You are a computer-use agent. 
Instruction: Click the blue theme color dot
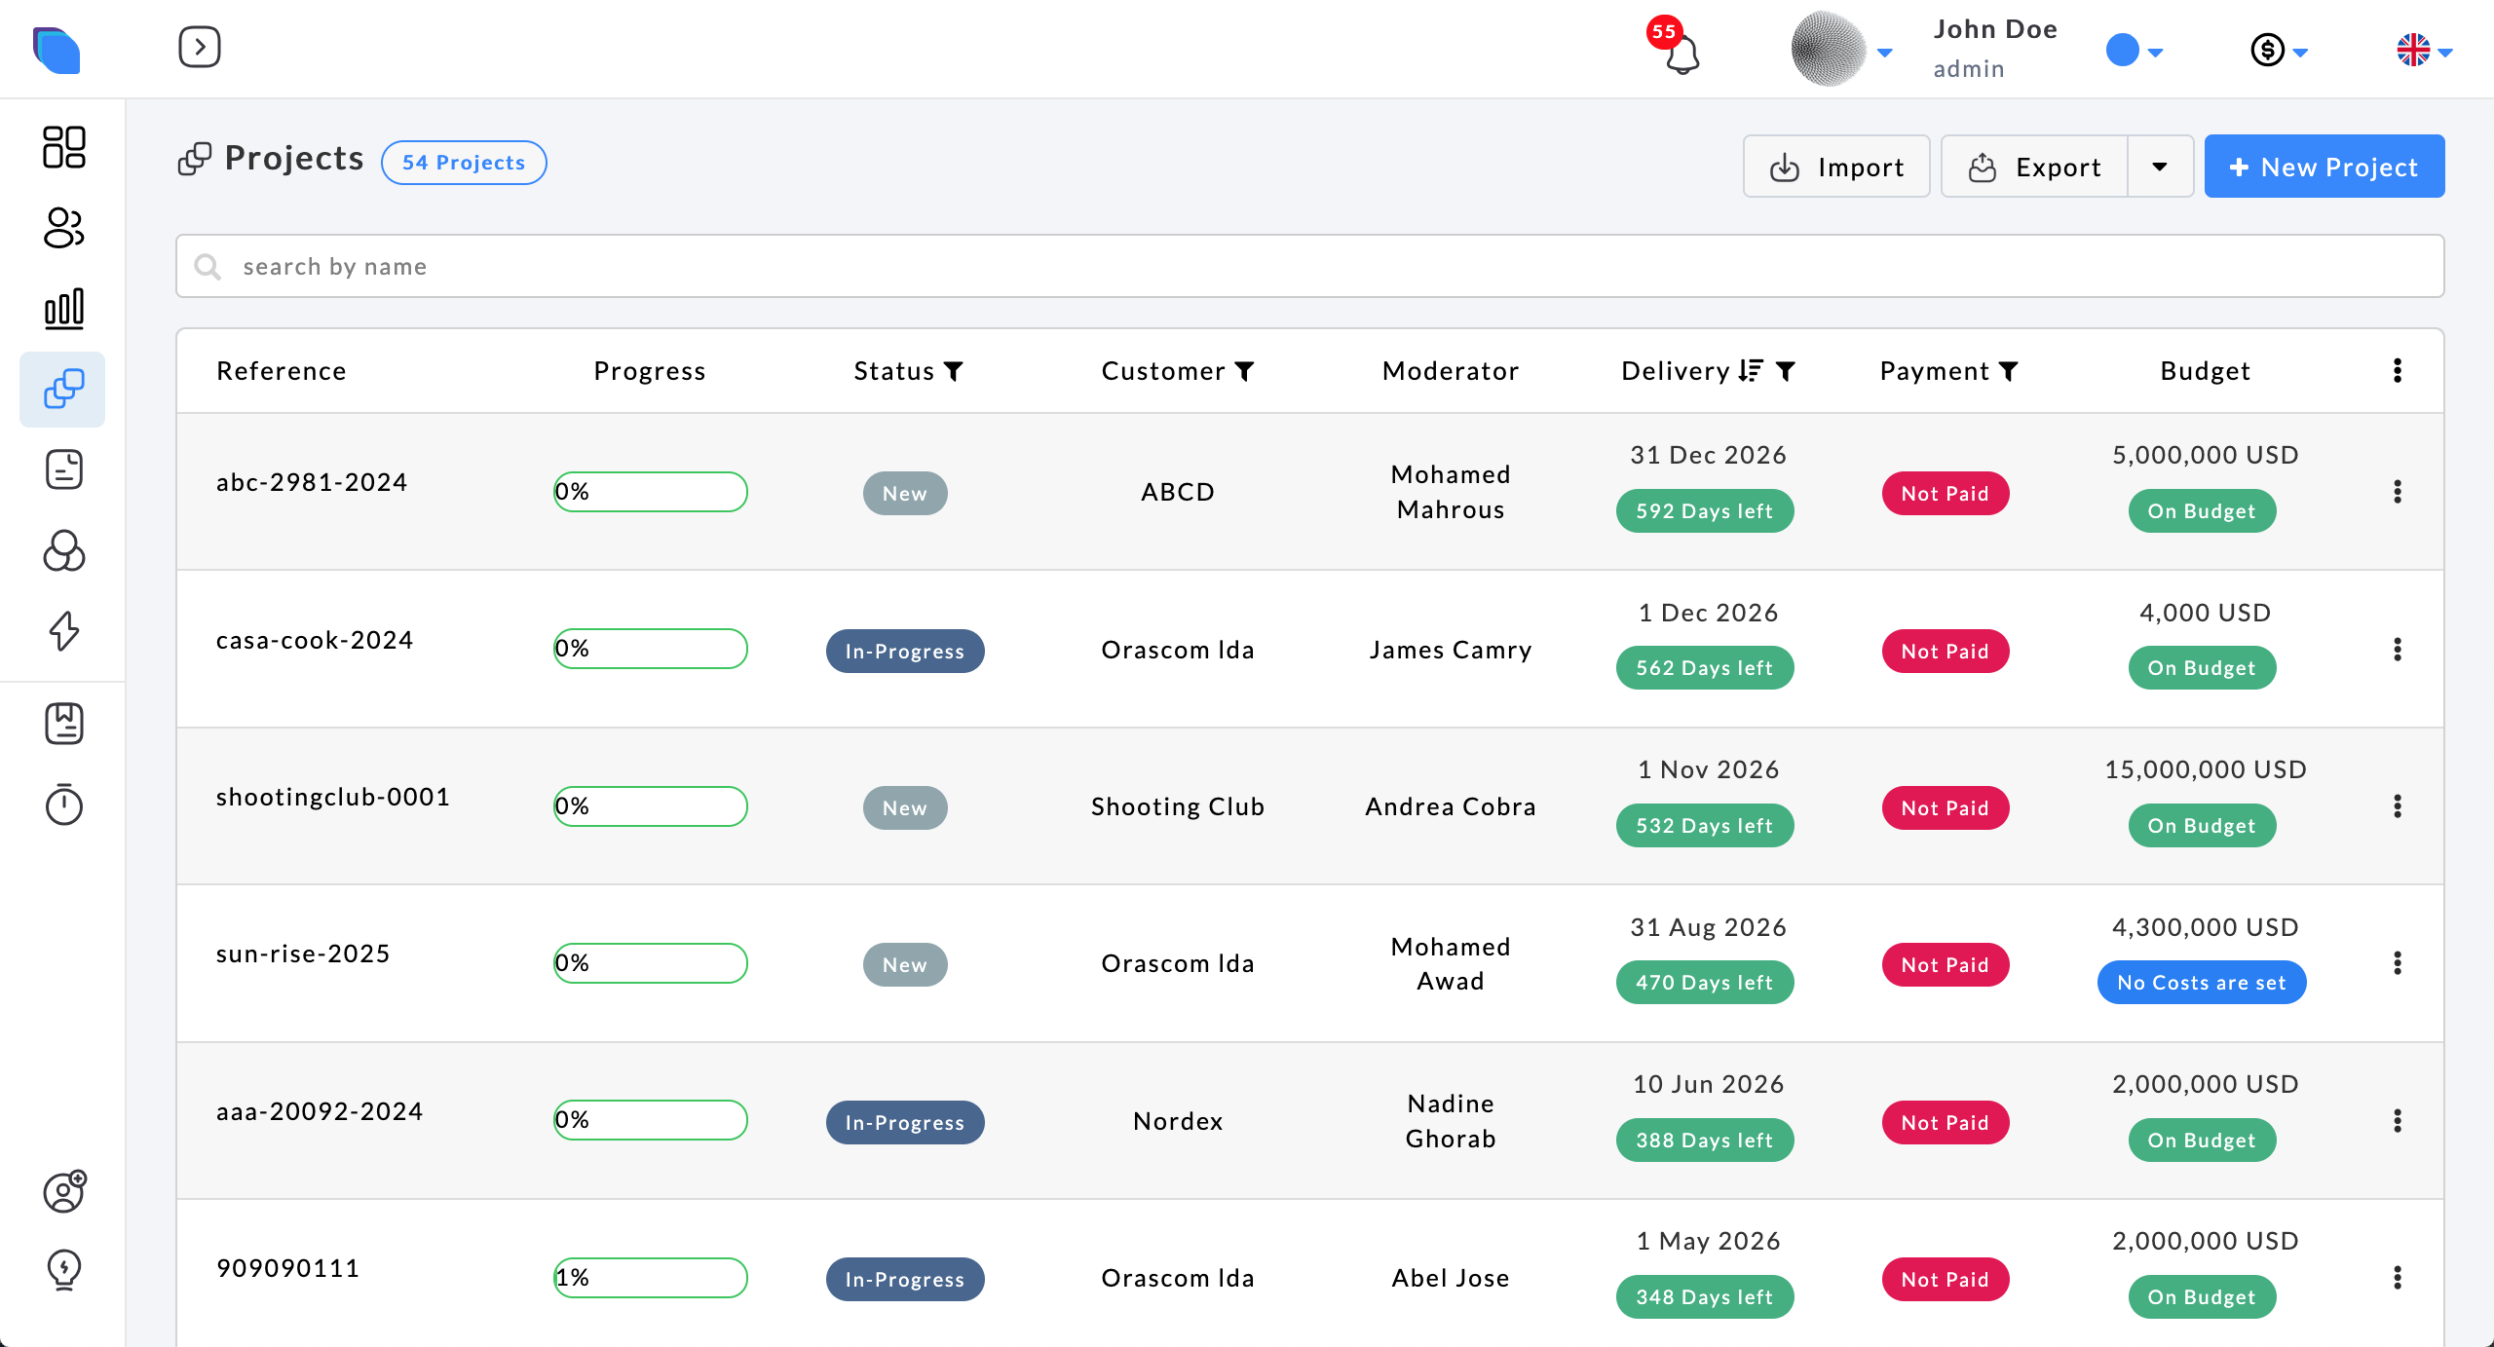tap(2123, 50)
